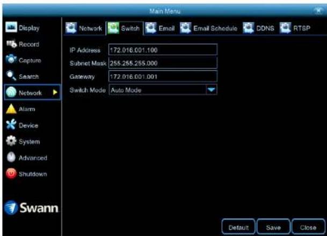327x236 pixels.
Task: Click the Device tools icon
Action: [11, 124]
